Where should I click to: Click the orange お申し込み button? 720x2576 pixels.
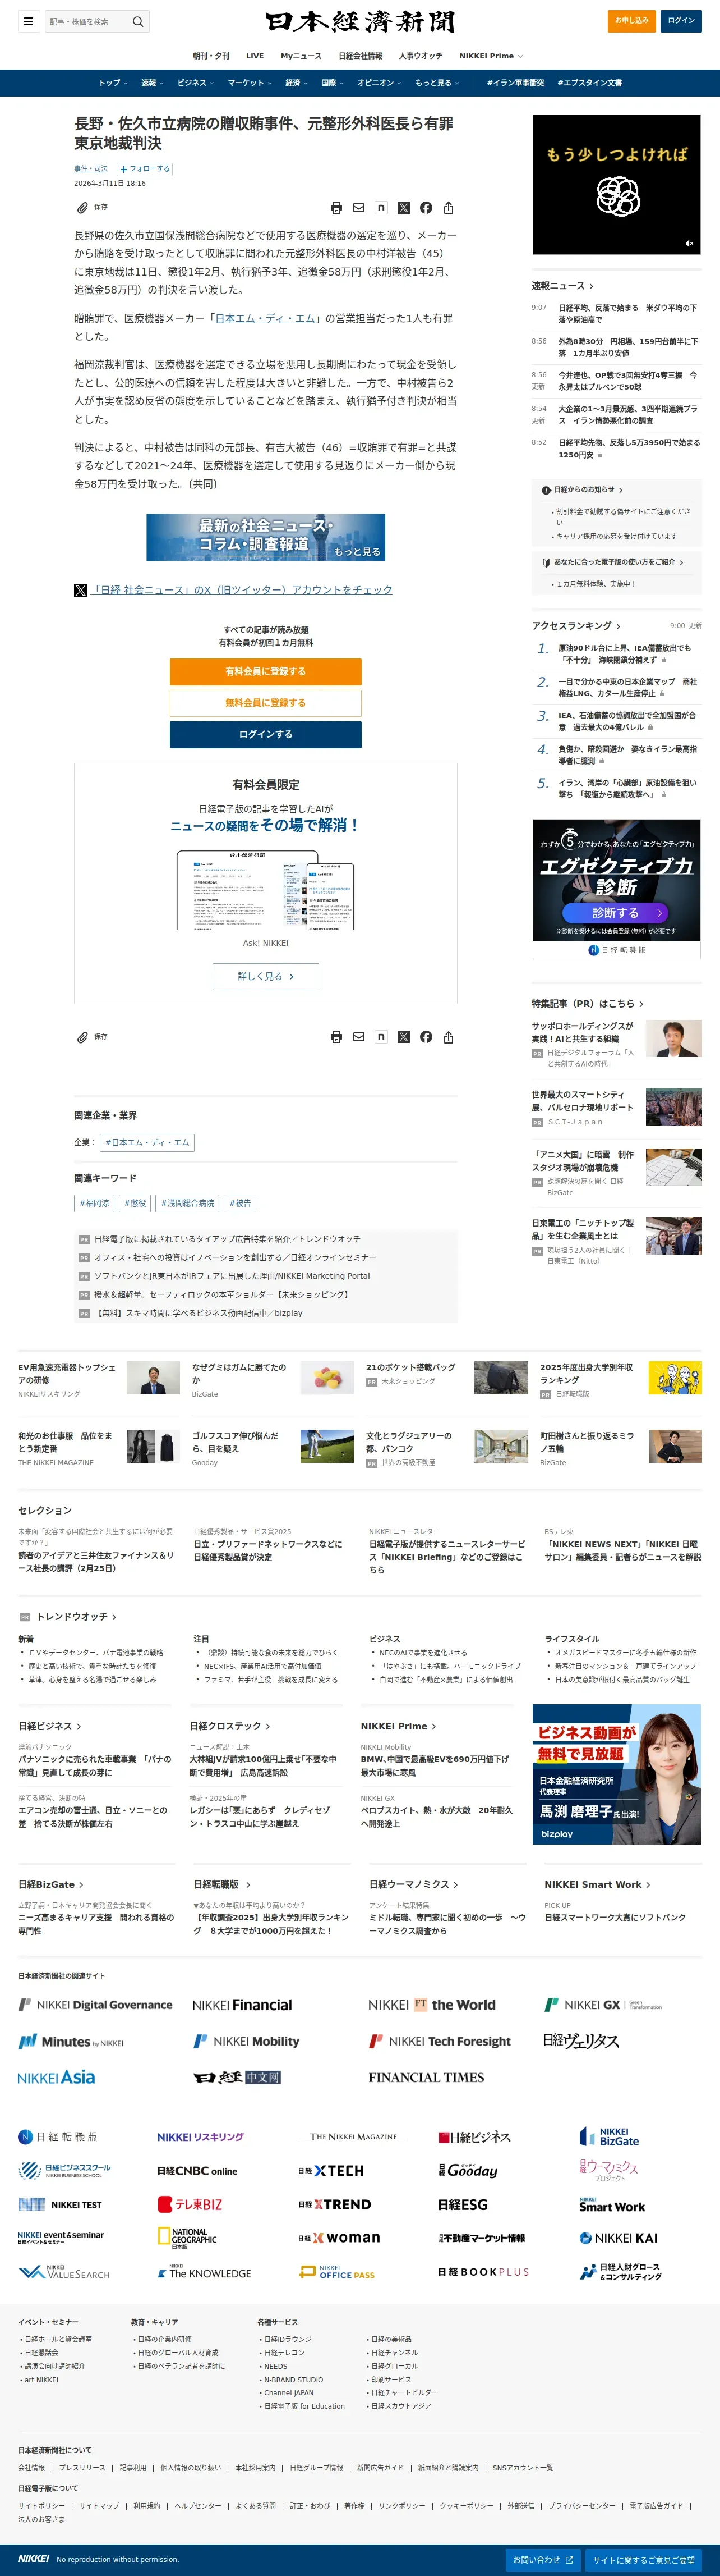point(631,20)
